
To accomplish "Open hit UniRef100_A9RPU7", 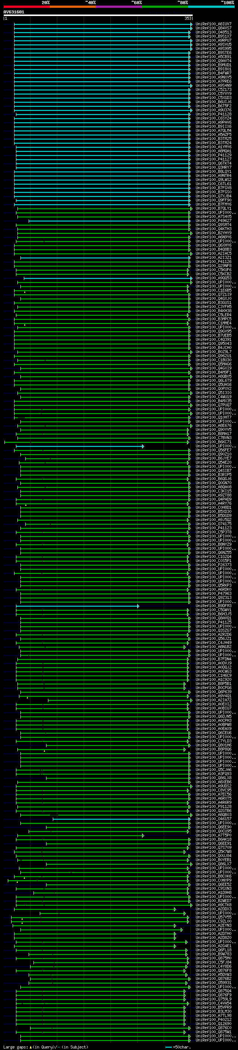I will 213,40.
